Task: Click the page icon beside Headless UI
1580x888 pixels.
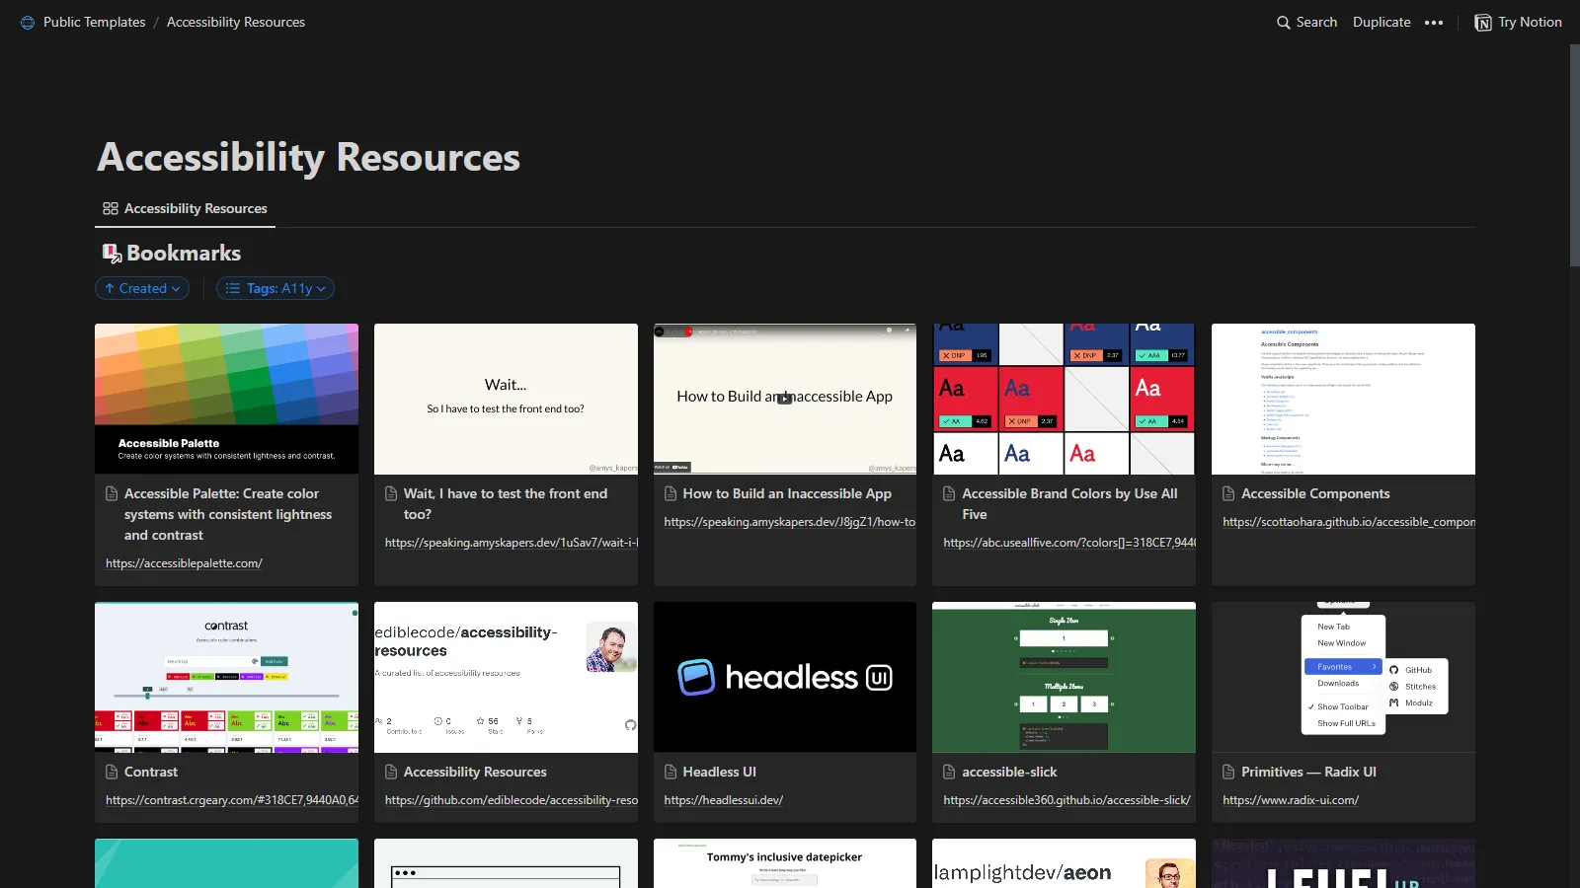Action: [x=671, y=772]
